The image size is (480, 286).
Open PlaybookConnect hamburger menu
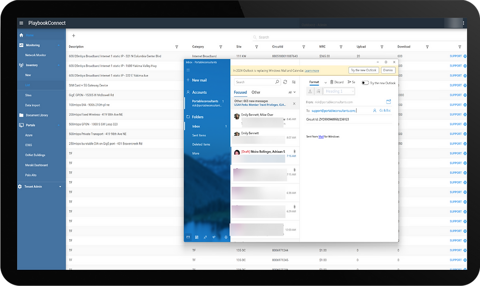(21, 23)
